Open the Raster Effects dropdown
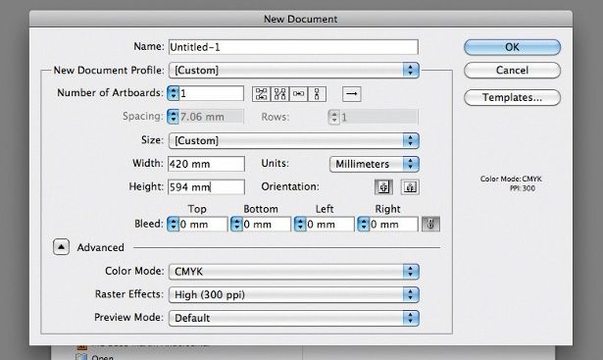This screenshot has height=360, width=603. pyautogui.click(x=294, y=294)
